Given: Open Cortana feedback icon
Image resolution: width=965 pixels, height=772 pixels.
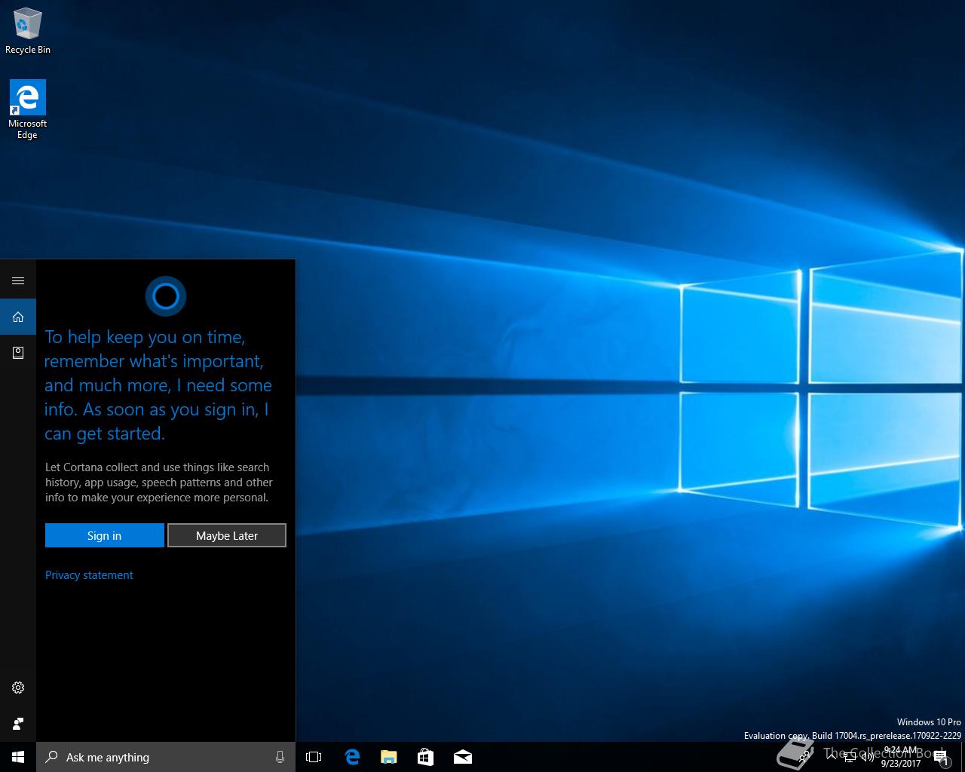Looking at the screenshot, I should click(x=18, y=724).
